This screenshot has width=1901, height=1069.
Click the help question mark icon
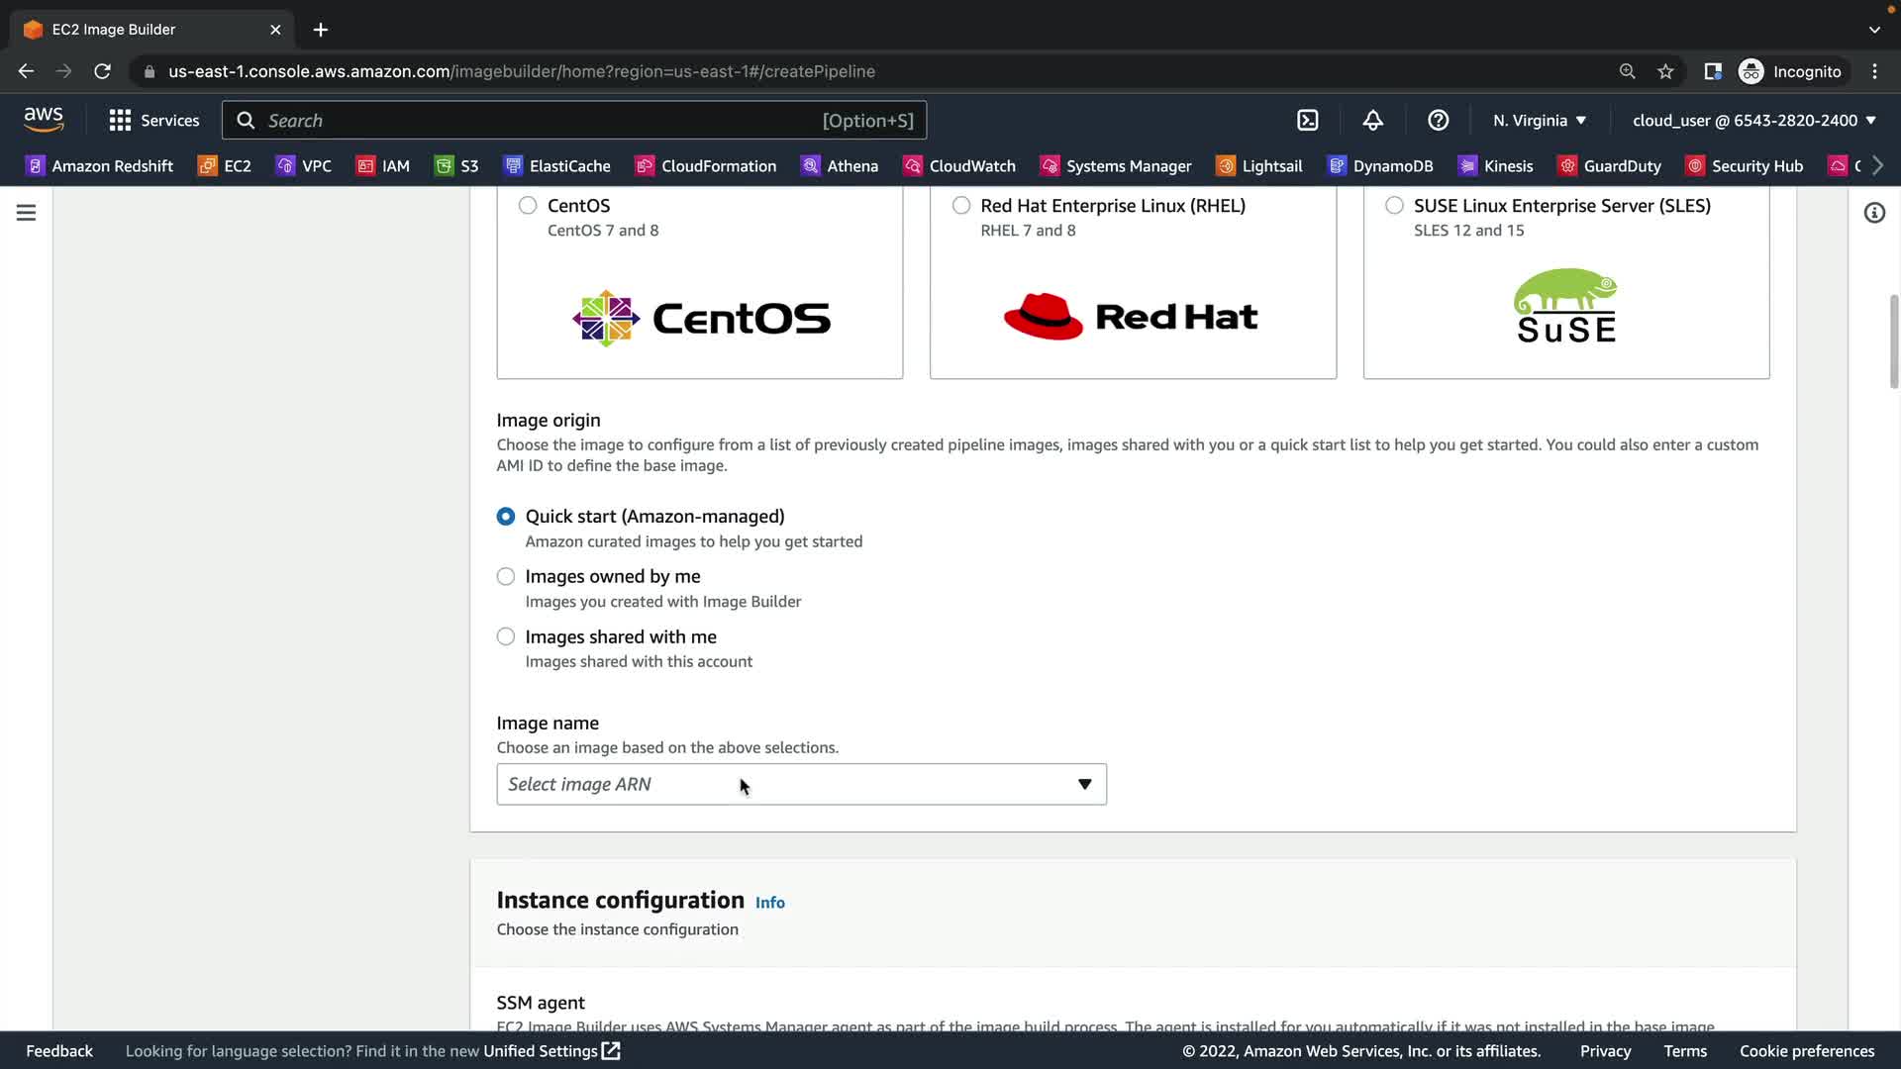pyautogui.click(x=1438, y=121)
